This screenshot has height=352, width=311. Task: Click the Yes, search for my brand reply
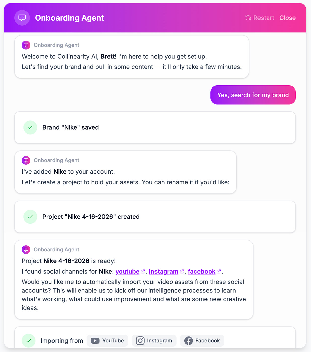pos(253,95)
